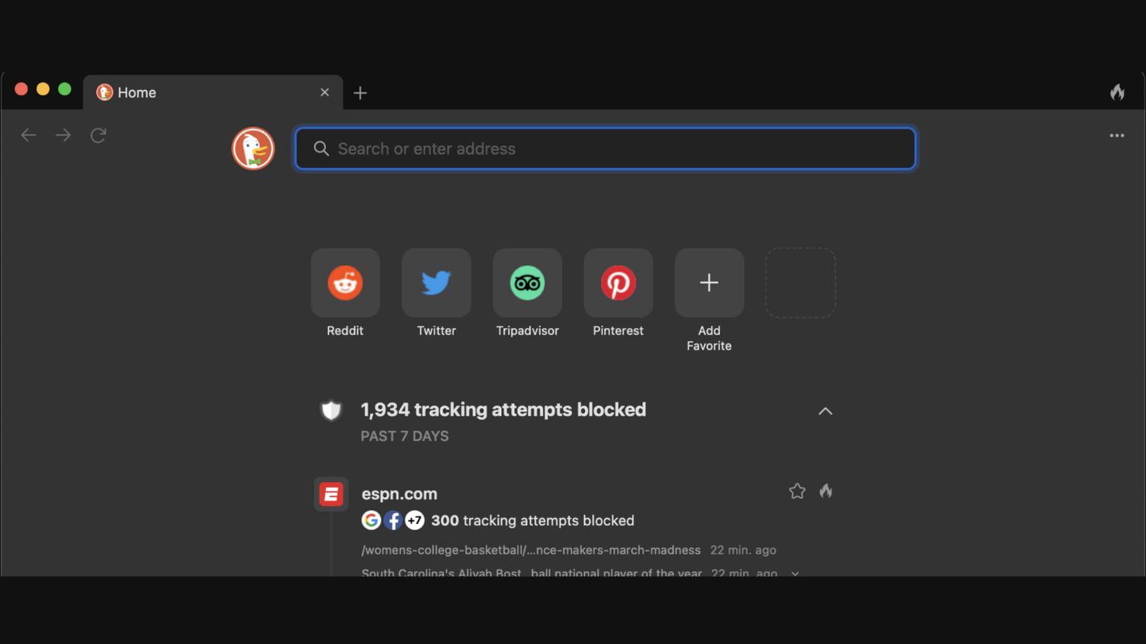Screen dimensions: 1146x644
Task: Click the yellow macOS minimize button
Action: tap(43, 89)
